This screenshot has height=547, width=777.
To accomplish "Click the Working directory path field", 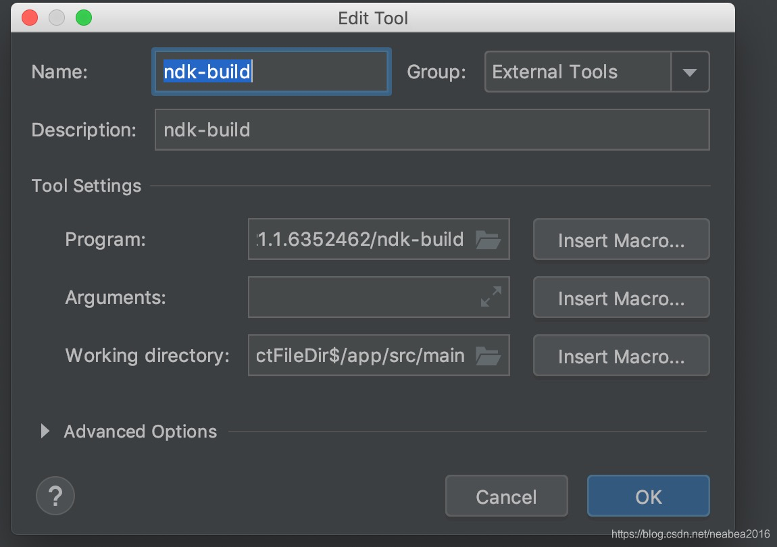I will (x=361, y=355).
